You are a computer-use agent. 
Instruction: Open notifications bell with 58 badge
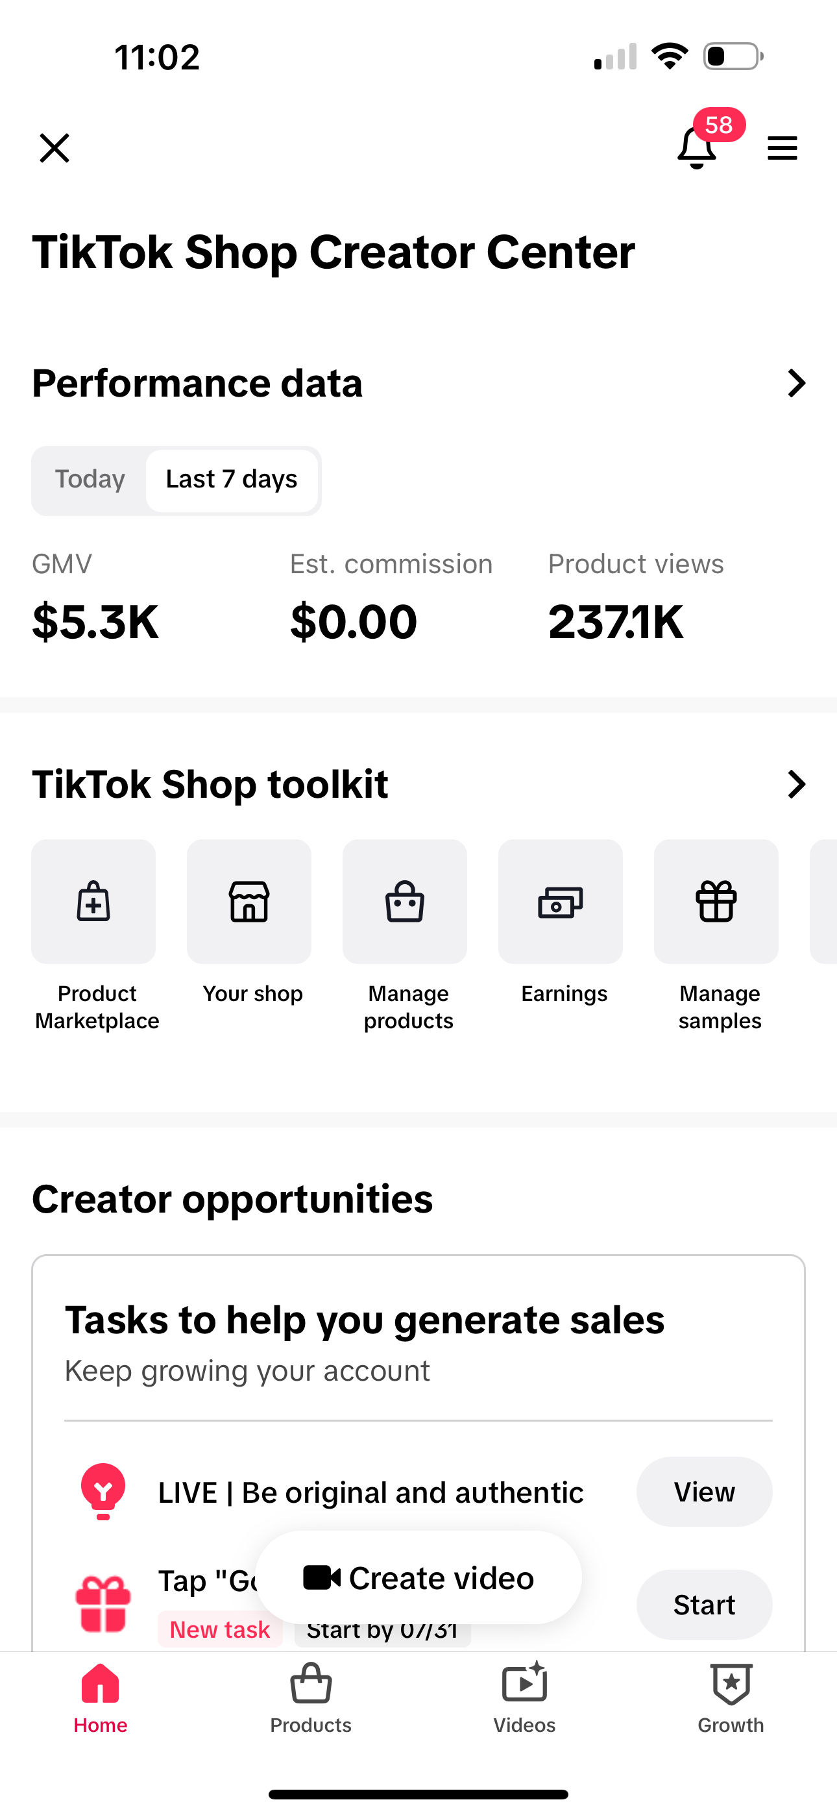coord(697,147)
